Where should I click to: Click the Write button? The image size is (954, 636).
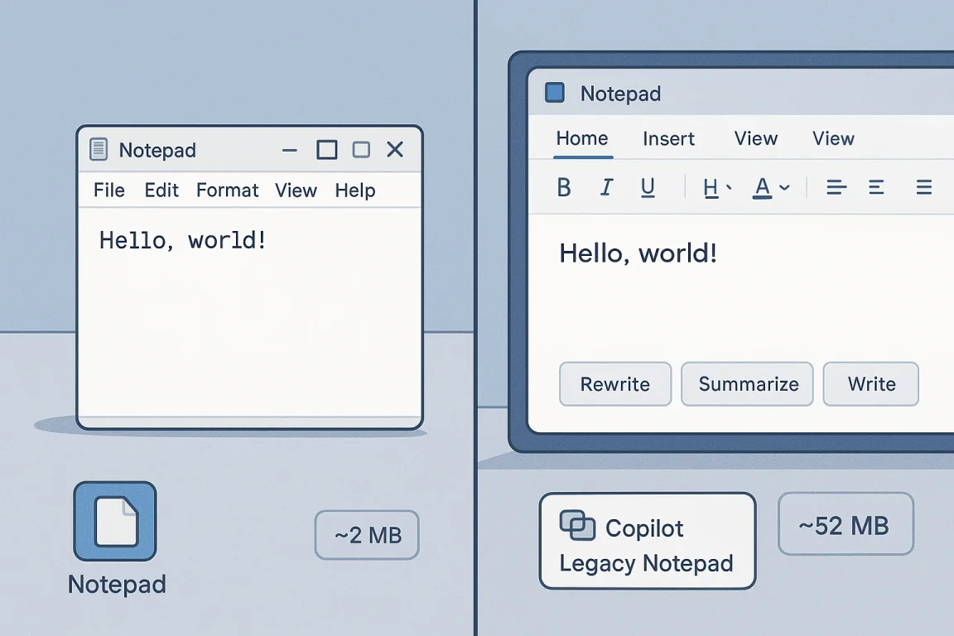coord(870,384)
